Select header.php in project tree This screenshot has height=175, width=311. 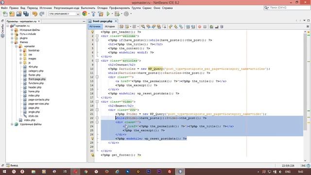35,87
